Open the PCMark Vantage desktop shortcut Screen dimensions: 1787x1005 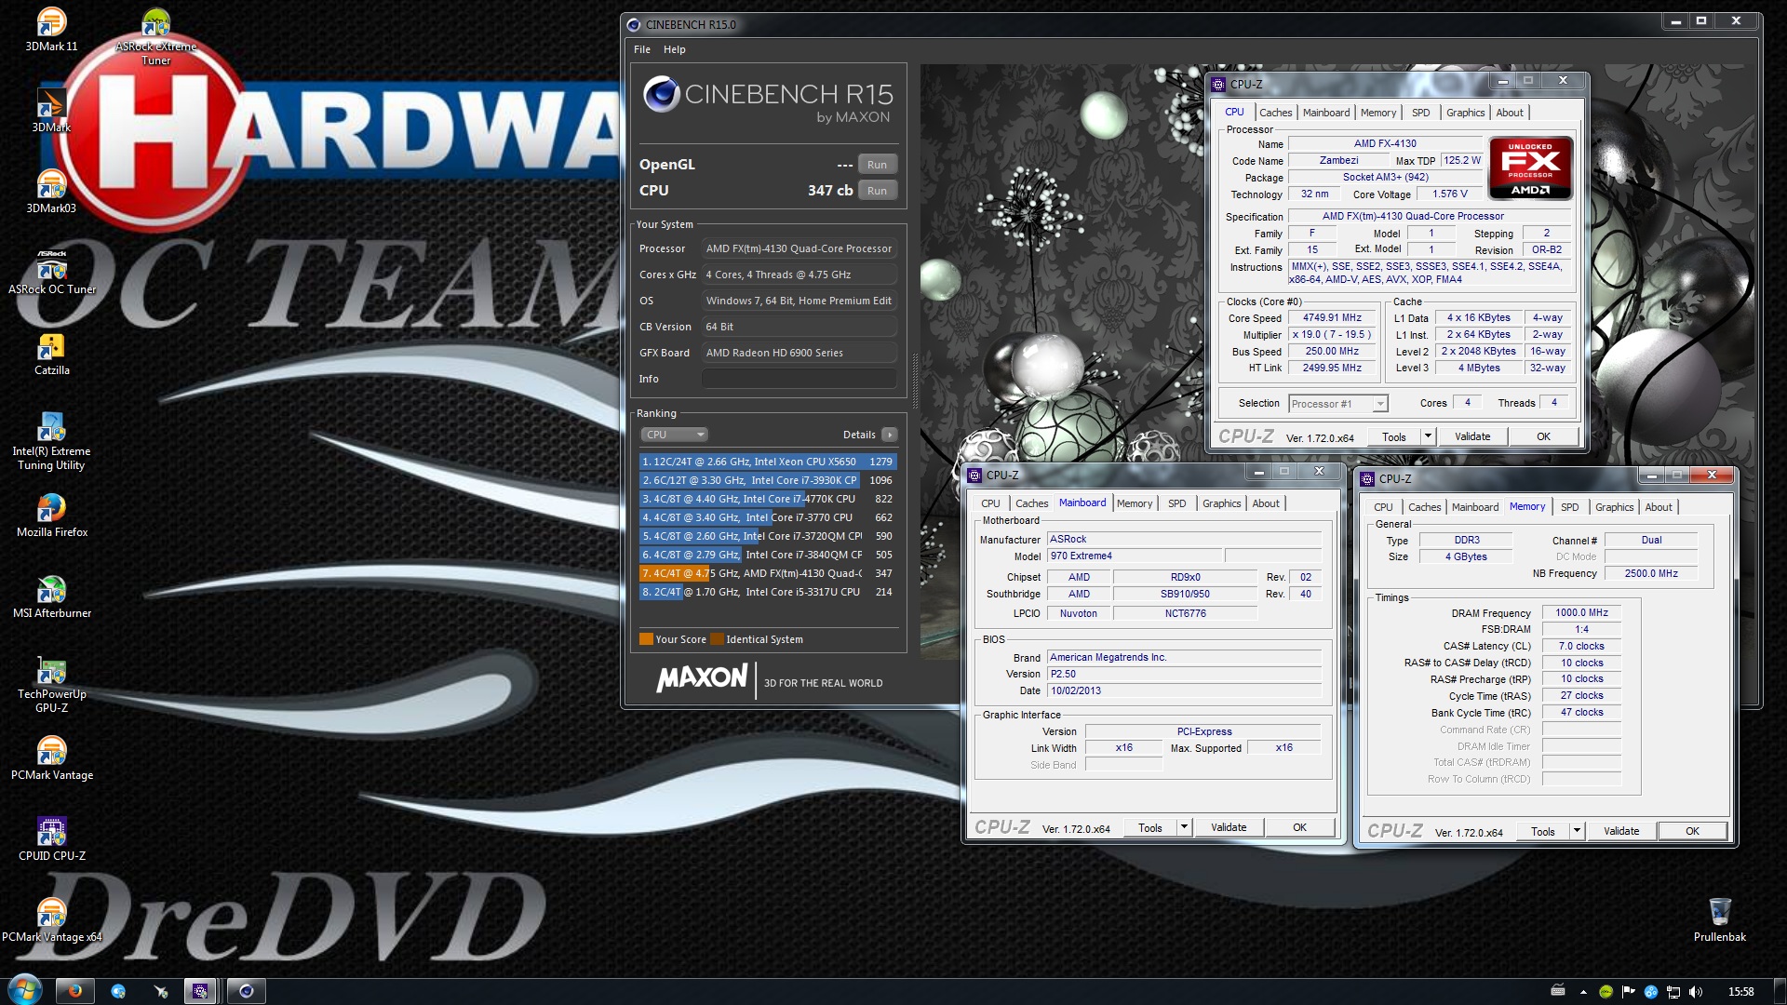51,757
